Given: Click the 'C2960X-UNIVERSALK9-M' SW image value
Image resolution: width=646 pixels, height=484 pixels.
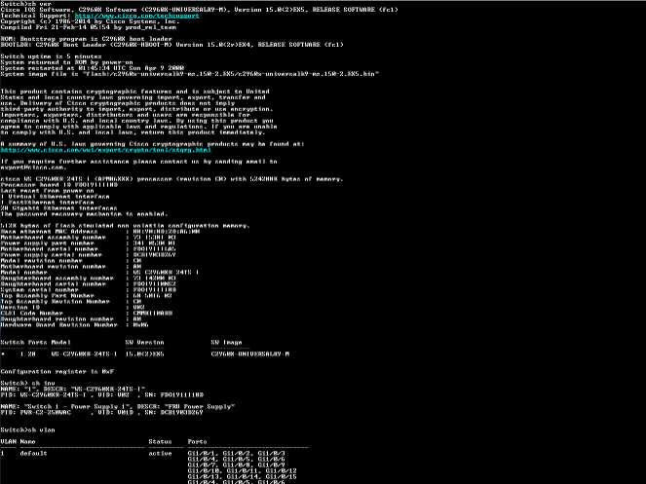Looking at the screenshot, I should pos(250,354).
